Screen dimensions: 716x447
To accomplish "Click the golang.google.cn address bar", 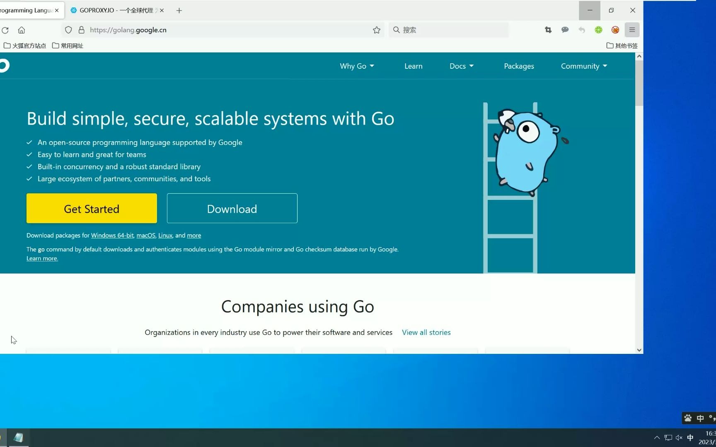I will (224, 30).
